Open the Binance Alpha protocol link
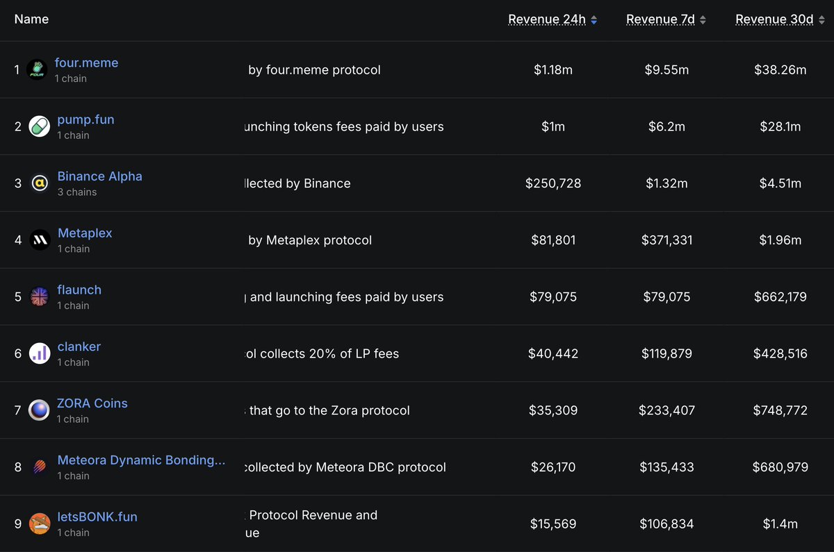The image size is (834, 552). pyautogui.click(x=99, y=176)
